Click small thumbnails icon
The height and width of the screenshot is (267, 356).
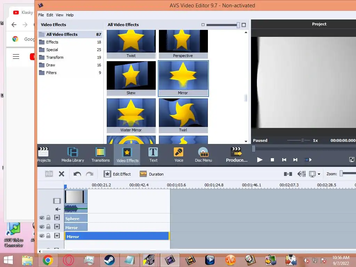click(x=203, y=25)
